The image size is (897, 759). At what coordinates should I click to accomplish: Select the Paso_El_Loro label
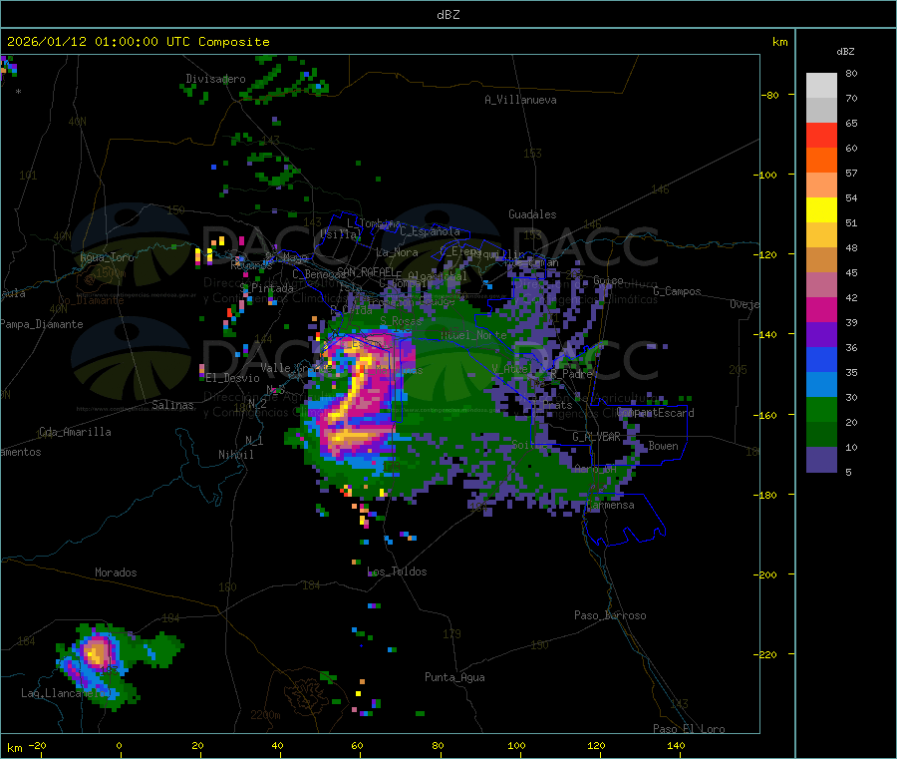pyautogui.click(x=690, y=729)
